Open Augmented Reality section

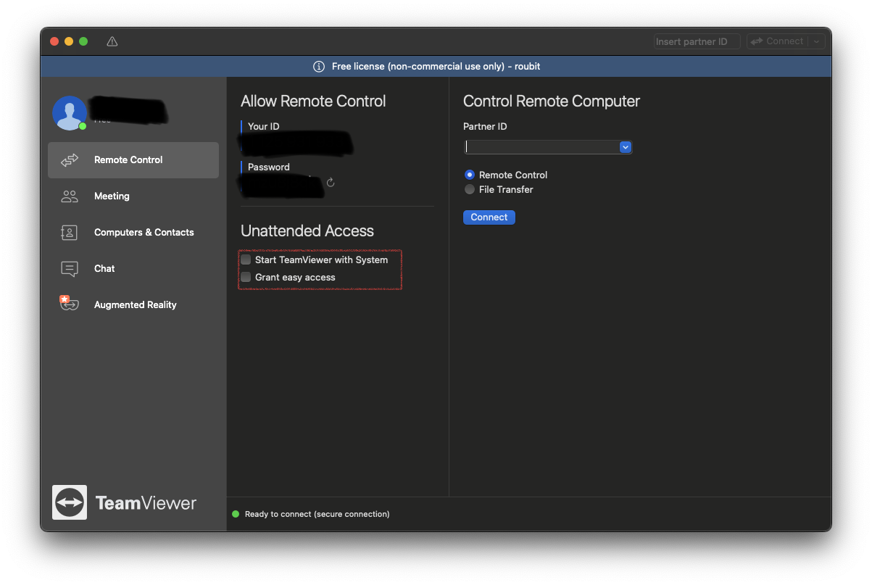[x=133, y=305]
